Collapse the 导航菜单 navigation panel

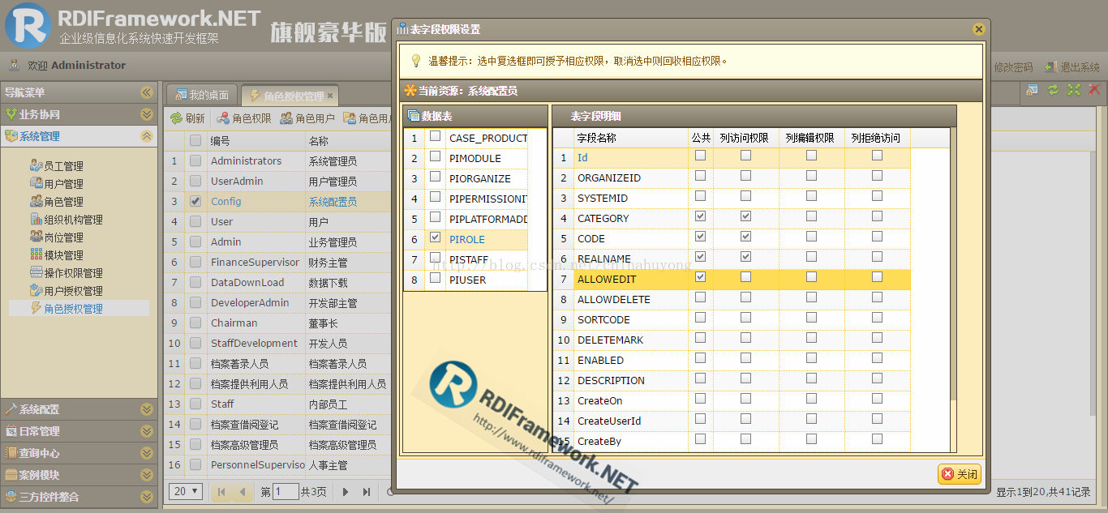[146, 92]
